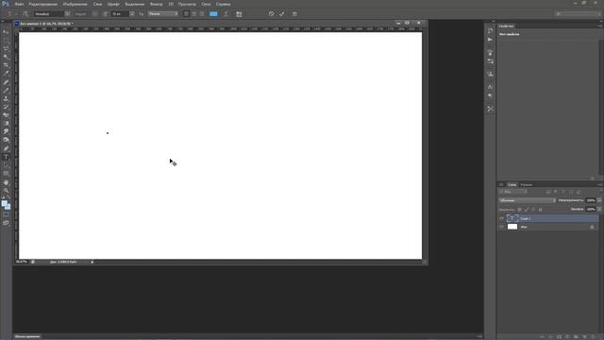The image size is (604, 340).
Task: Open the status bar info arrow menu
Action: (92, 263)
